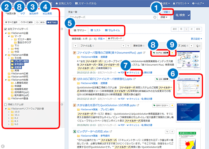Screen dimensions: 209x149
Task: Toggle the blue 配下含む button
Action: point(52,22)
